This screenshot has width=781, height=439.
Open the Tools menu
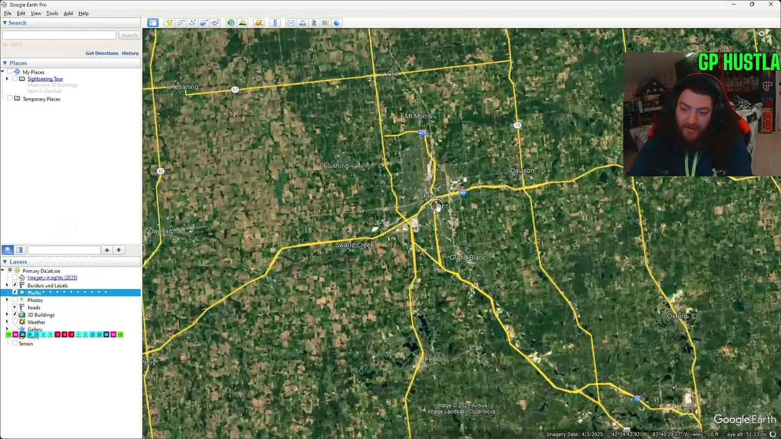point(52,13)
